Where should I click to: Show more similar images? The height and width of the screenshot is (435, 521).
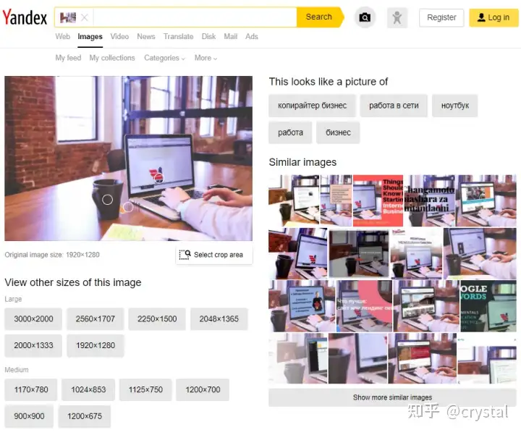click(392, 397)
